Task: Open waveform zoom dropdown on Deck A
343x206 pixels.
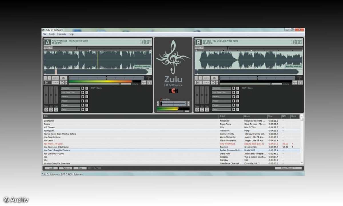Action: [x=48, y=48]
